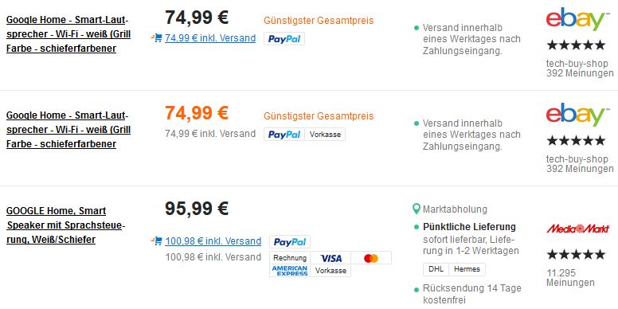Click PayPal icon in first eBay offer
This screenshot has width=618, height=309.
pos(284,38)
